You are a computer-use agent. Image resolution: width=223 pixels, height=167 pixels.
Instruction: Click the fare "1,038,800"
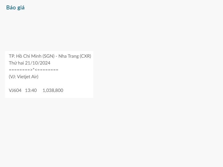53,90
